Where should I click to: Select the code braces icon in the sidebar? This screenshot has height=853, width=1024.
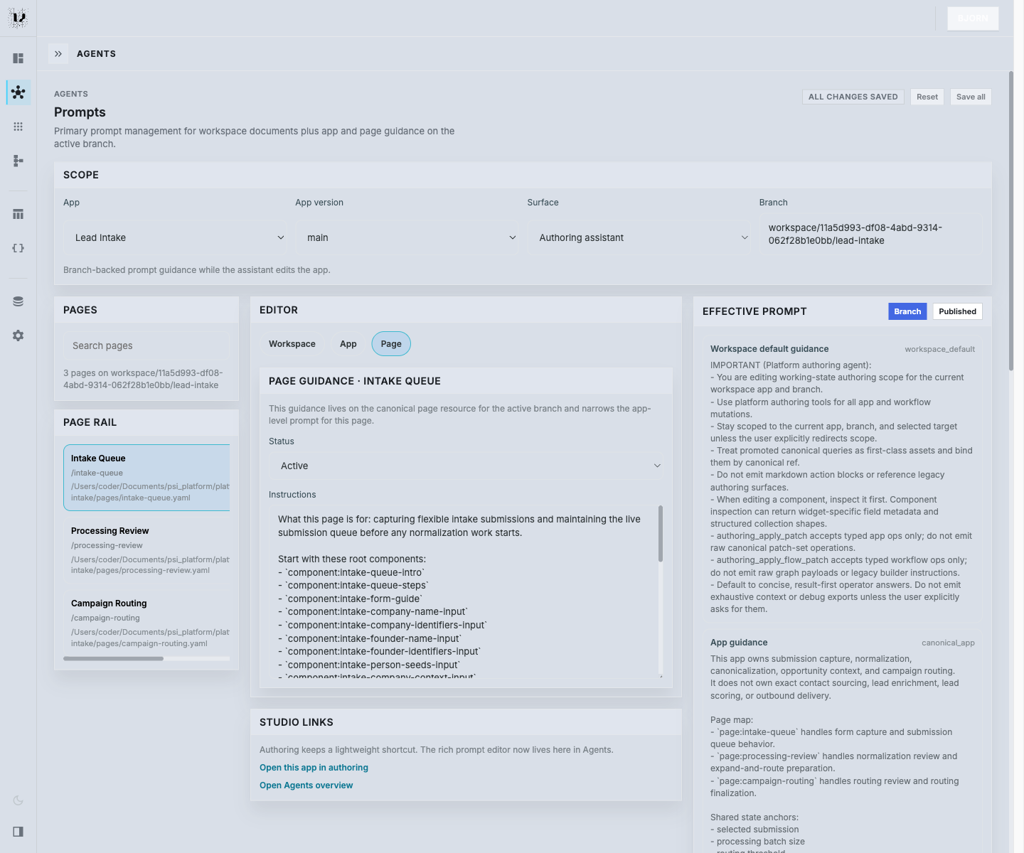pos(18,248)
